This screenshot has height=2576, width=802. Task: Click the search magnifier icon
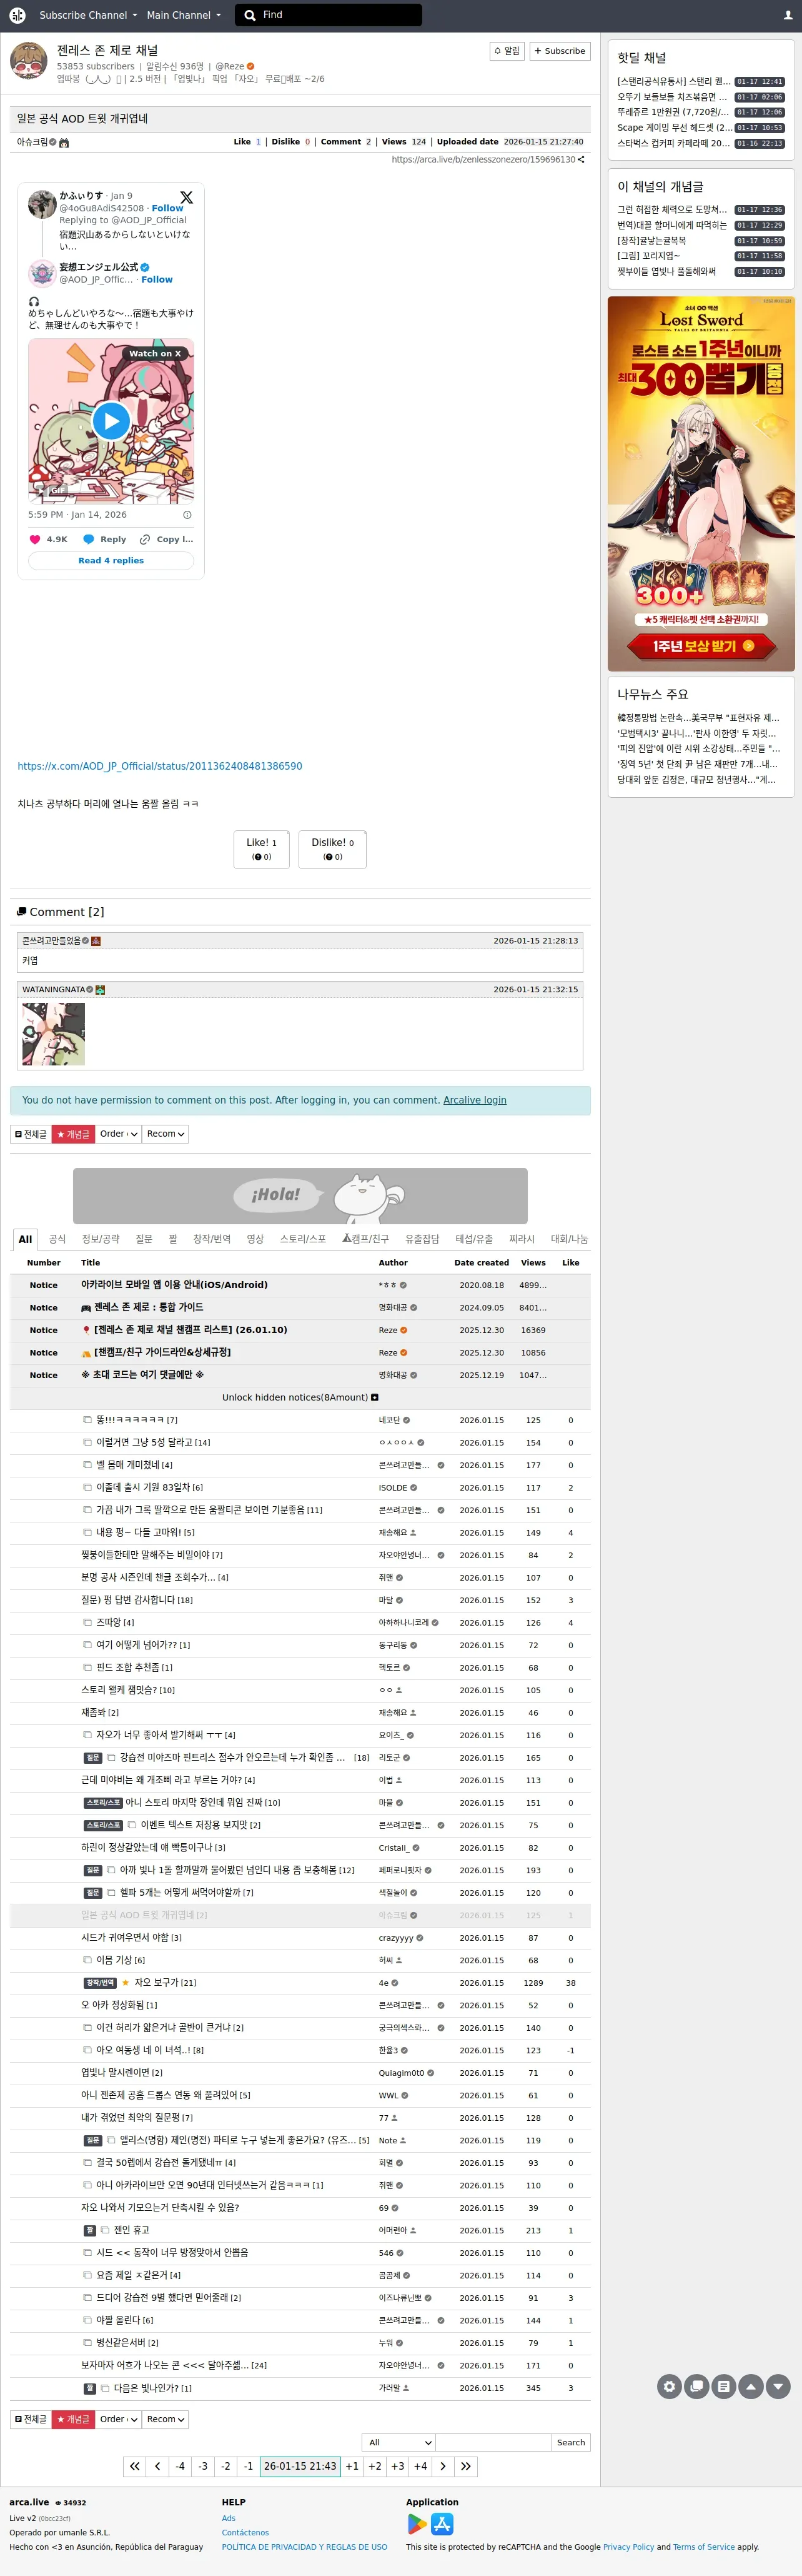(250, 15)
